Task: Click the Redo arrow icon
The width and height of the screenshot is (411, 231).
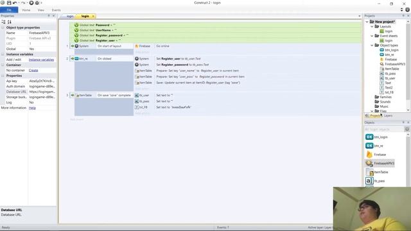Action: tap(23, 3)
